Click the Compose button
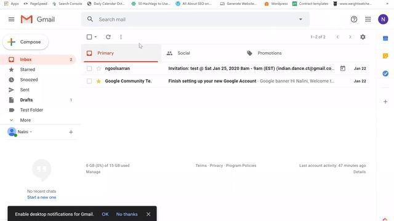The height and width of the screenshot is (221, 394). 25,42
